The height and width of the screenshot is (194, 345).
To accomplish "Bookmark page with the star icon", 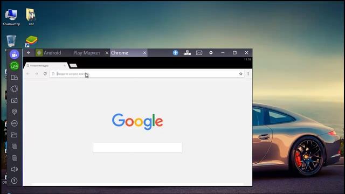I will point(241,74).
